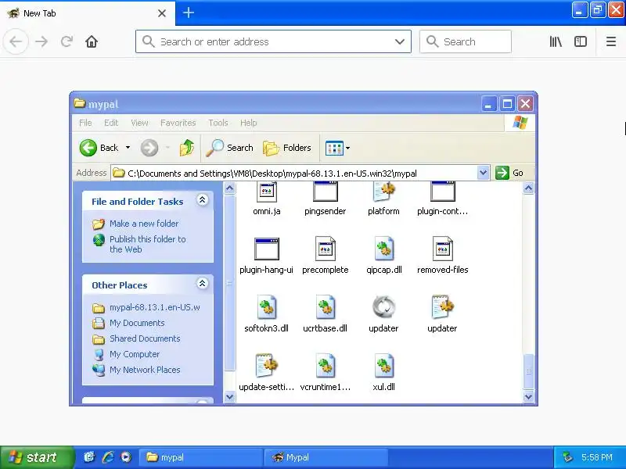
Task: Click Make a new folder link
Action: (144, 224)
